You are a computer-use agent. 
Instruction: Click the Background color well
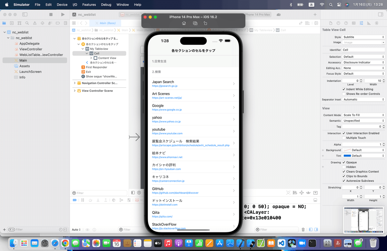(347, 150)
